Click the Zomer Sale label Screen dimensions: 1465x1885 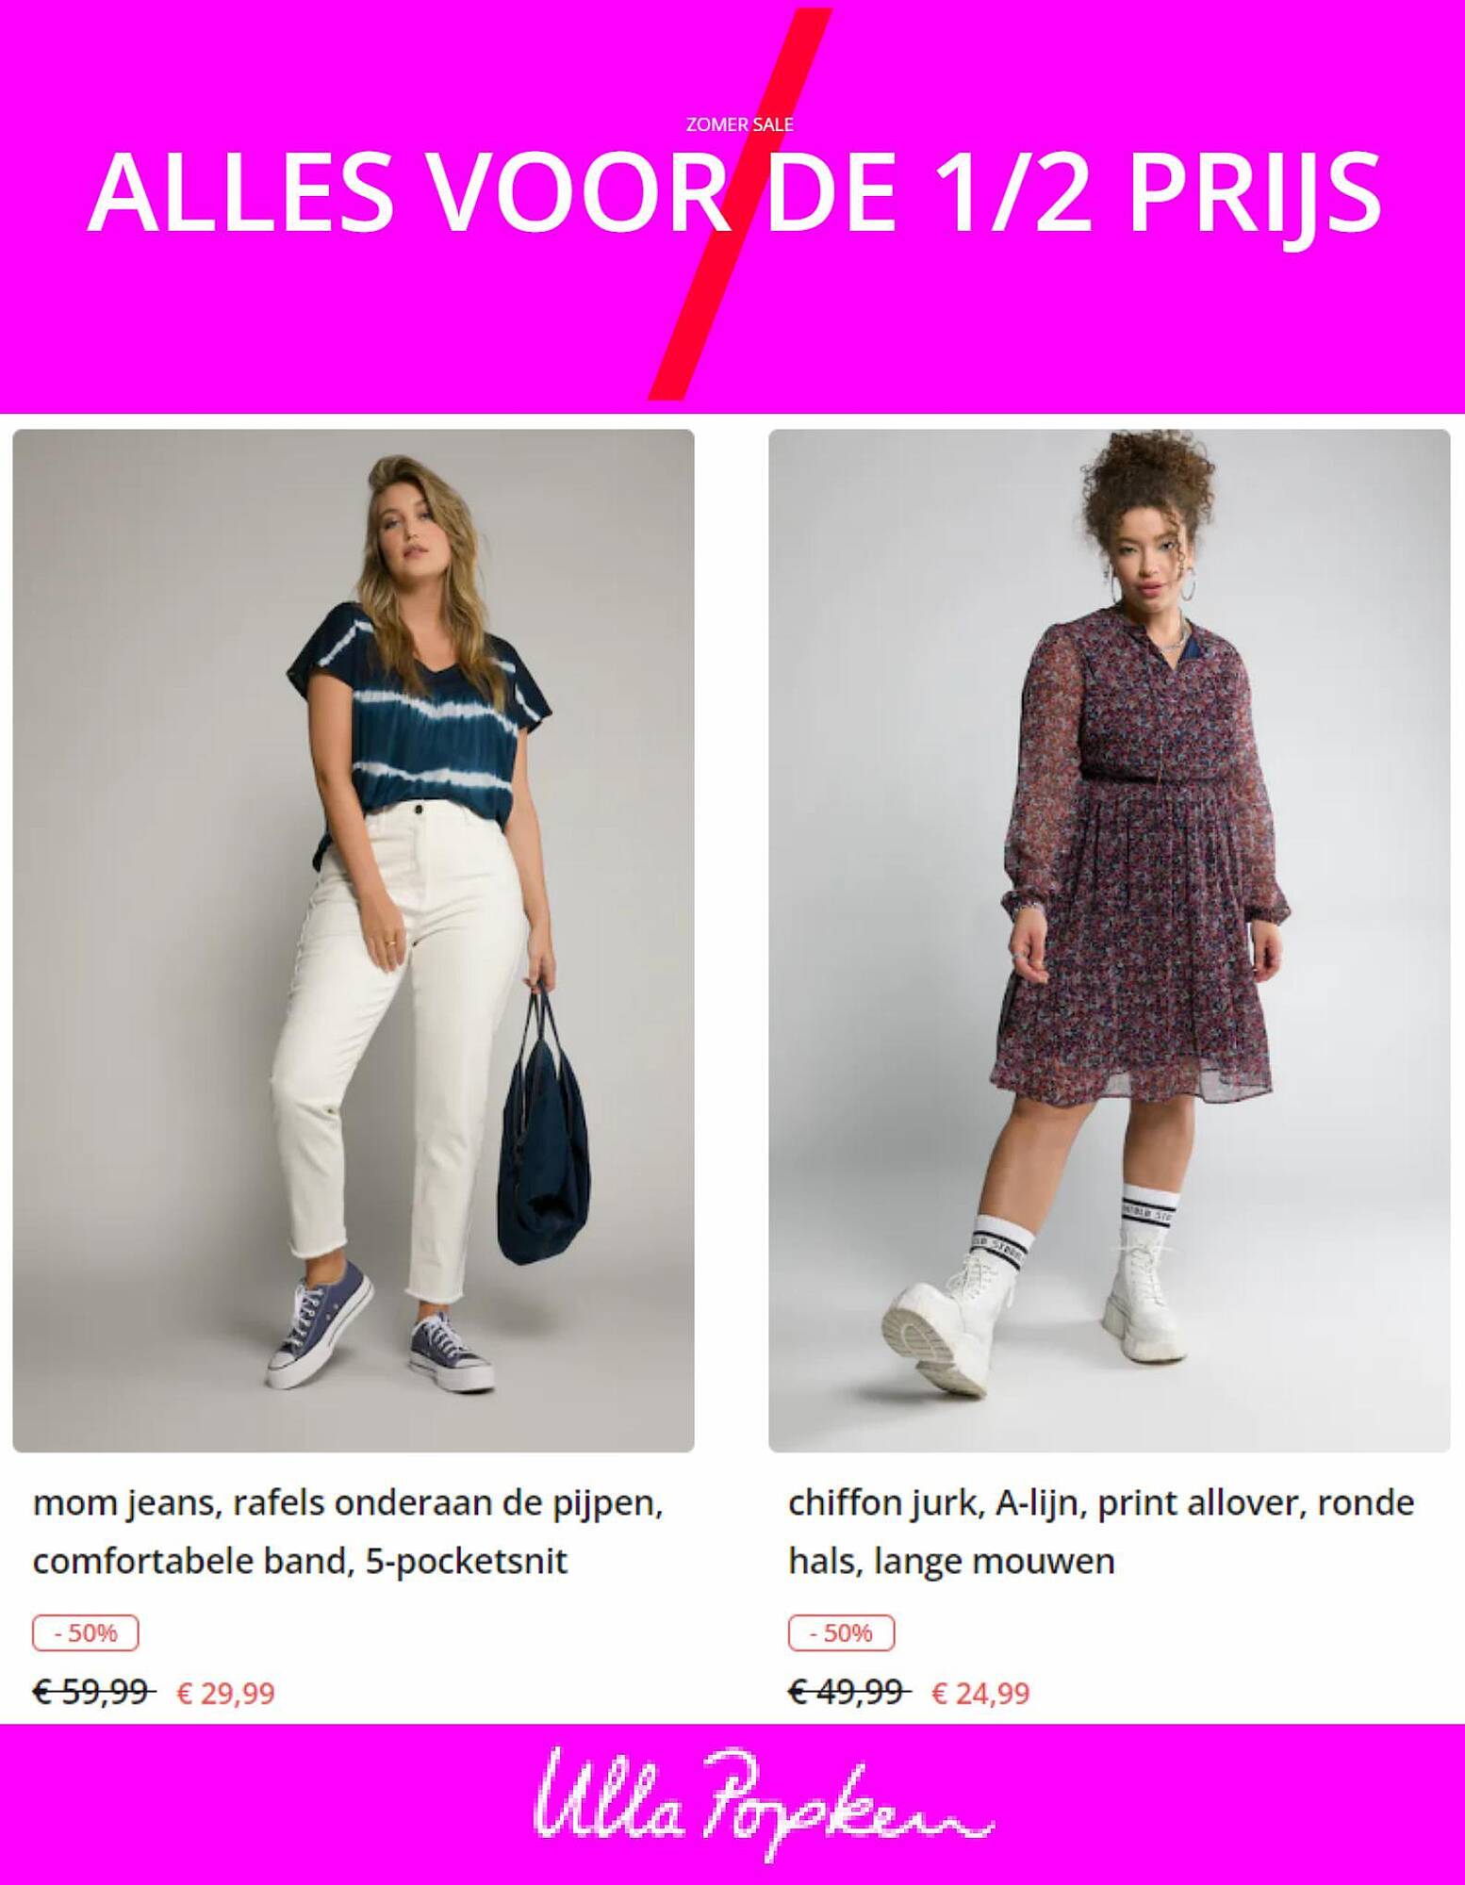tap(739, 124)
